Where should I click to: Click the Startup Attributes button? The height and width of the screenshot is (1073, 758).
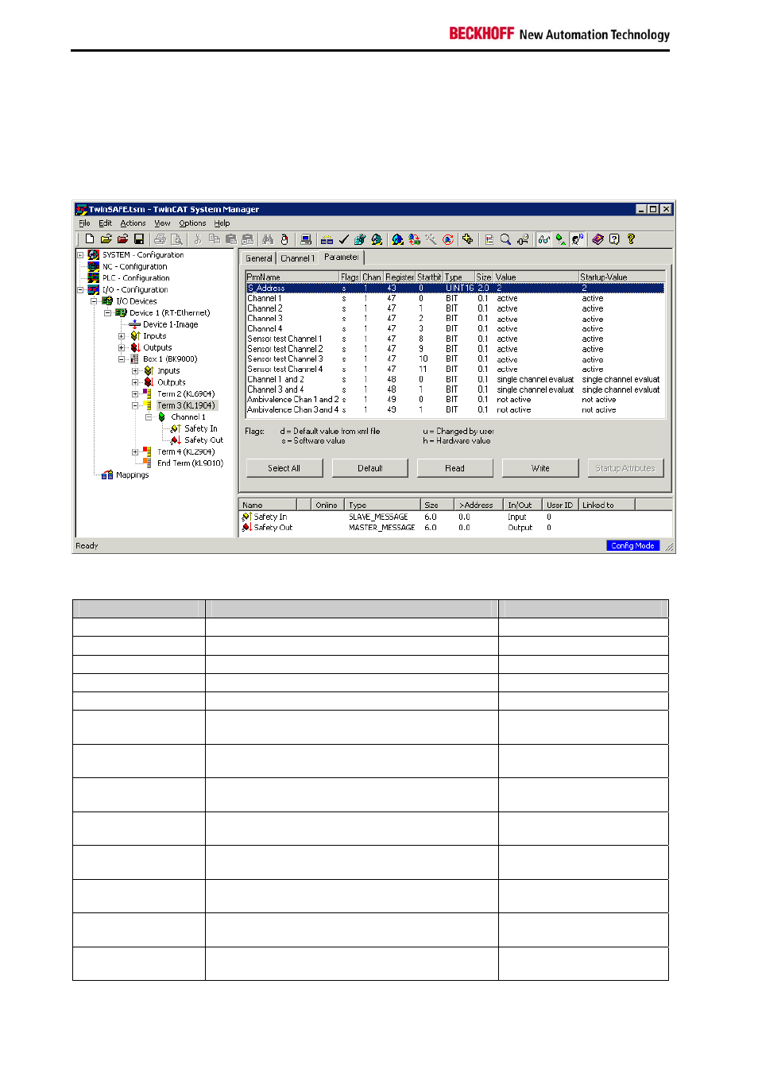tap(625, 468)
